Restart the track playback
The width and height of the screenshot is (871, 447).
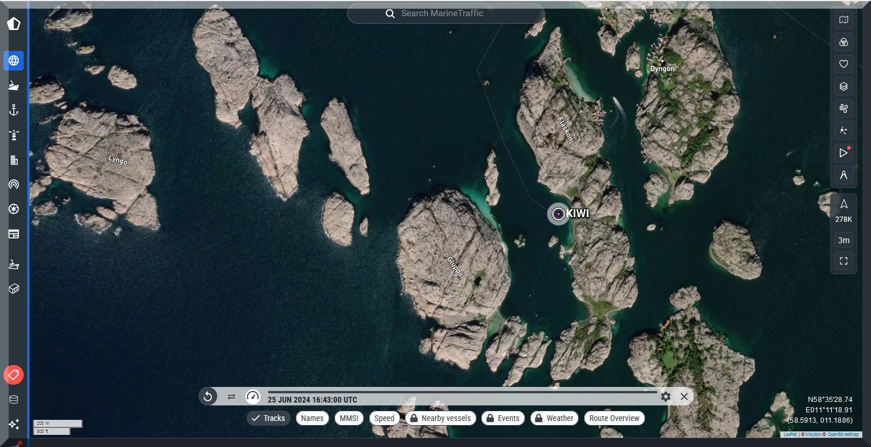pos(208,396)
